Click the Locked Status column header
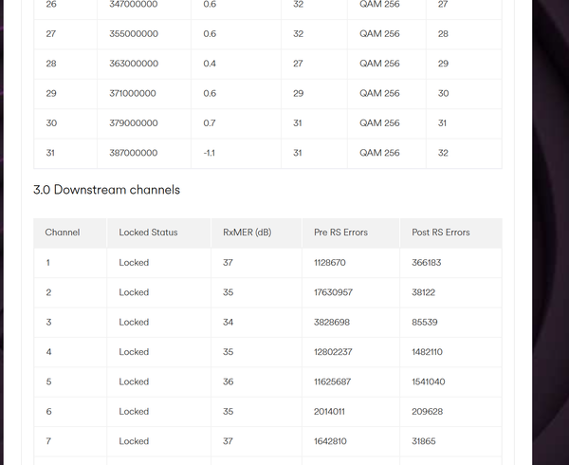This screenshot has height=465, width=569. pos(148,232)
